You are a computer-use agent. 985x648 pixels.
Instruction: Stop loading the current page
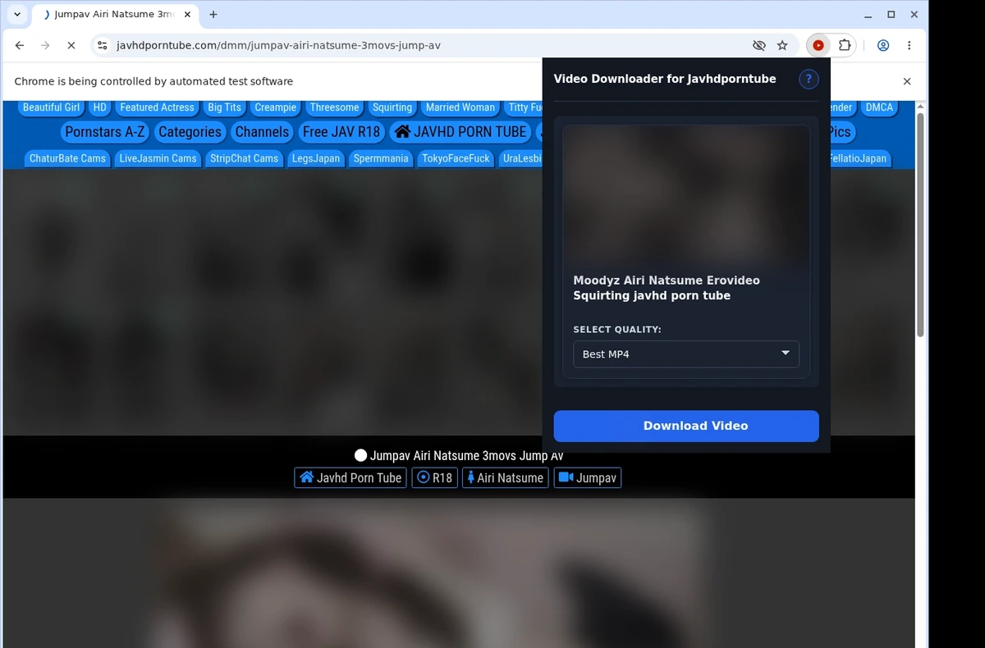pyautogui.click(x=71, y=45)
